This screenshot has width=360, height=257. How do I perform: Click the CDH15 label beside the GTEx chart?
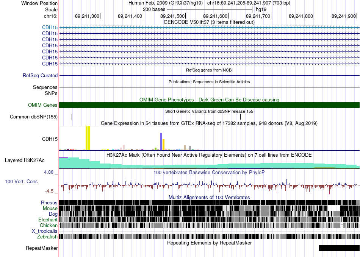(50, 139)
